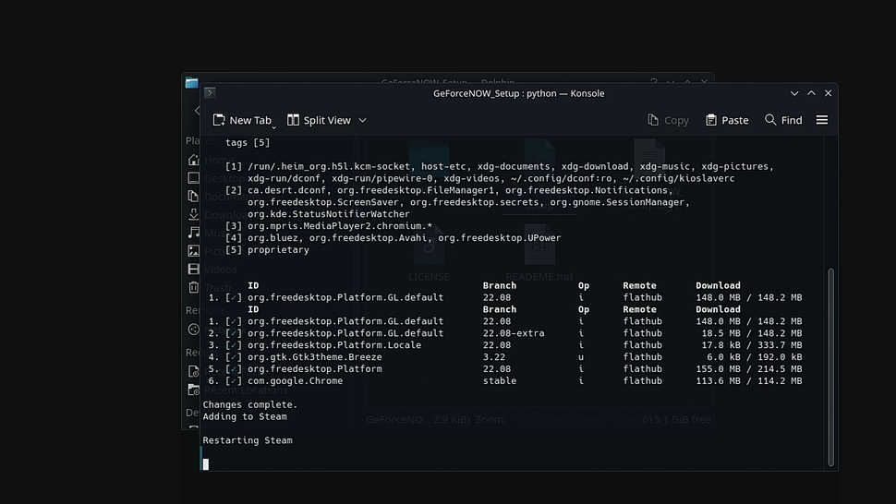Click 'org.freedesktop.Platform.Locale' row text
This screenshot has width=896, height=504.
click(x=334, y=344)
